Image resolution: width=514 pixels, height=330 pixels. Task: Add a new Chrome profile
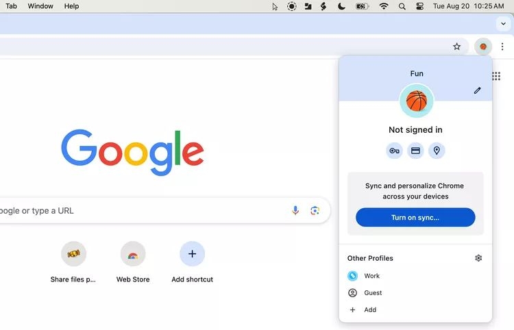[x=369, y=310]
